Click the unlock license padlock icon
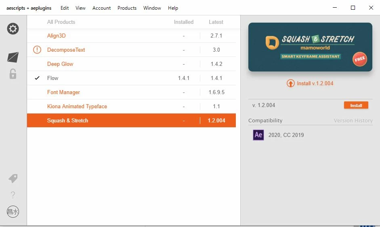Image resolution: width=380 pixels, height=227 pixels. (13, 74)
